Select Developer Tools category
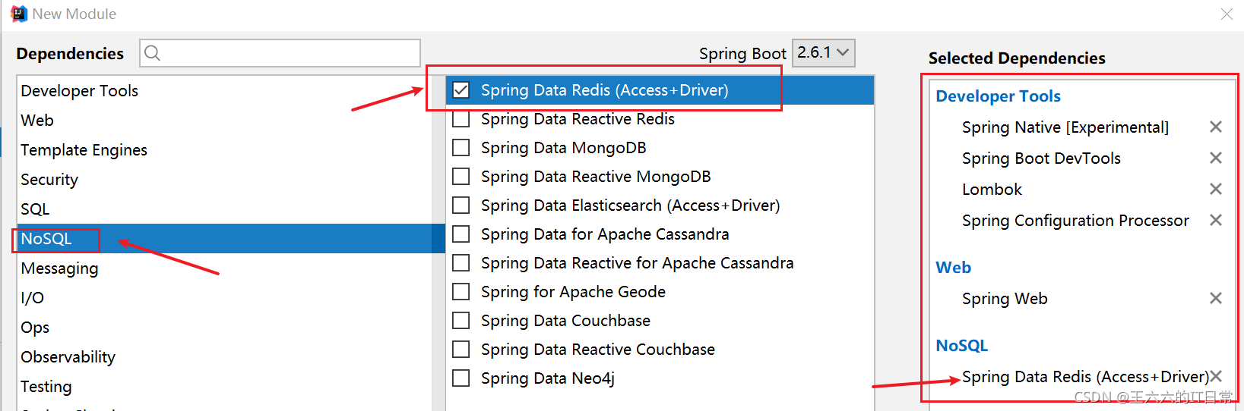 225,91
